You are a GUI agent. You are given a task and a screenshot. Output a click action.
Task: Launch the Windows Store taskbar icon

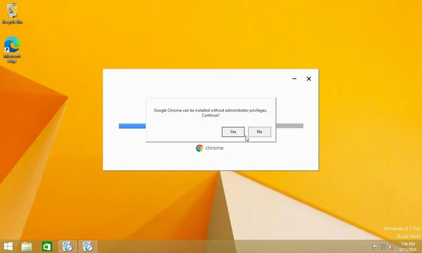pyautogui.click(x=47, y=246)
